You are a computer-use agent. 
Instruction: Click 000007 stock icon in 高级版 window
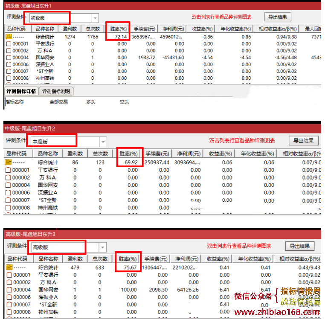pyautogui.click(x=9, y=304)
